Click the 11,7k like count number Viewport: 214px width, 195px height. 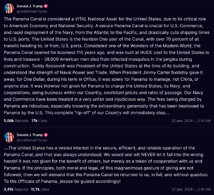[x=35, y=189]
